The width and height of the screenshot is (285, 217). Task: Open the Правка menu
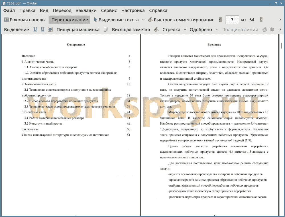(27, 11)
